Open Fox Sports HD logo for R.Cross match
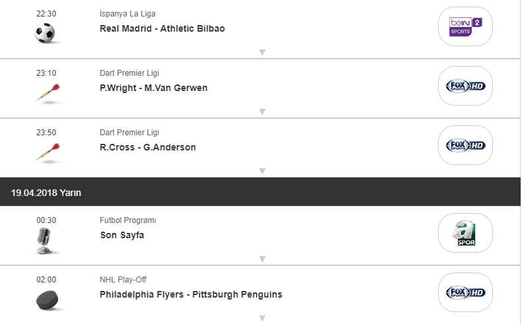This screenshot has height=324, width=522. pos(465,145)
